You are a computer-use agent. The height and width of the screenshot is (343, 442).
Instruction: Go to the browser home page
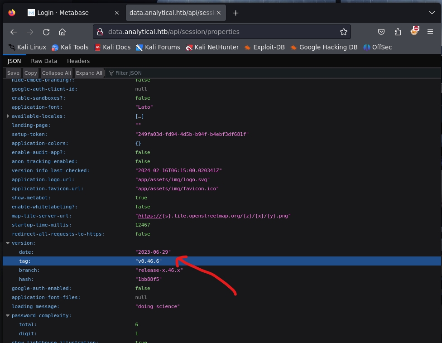[x=62, y=32]
